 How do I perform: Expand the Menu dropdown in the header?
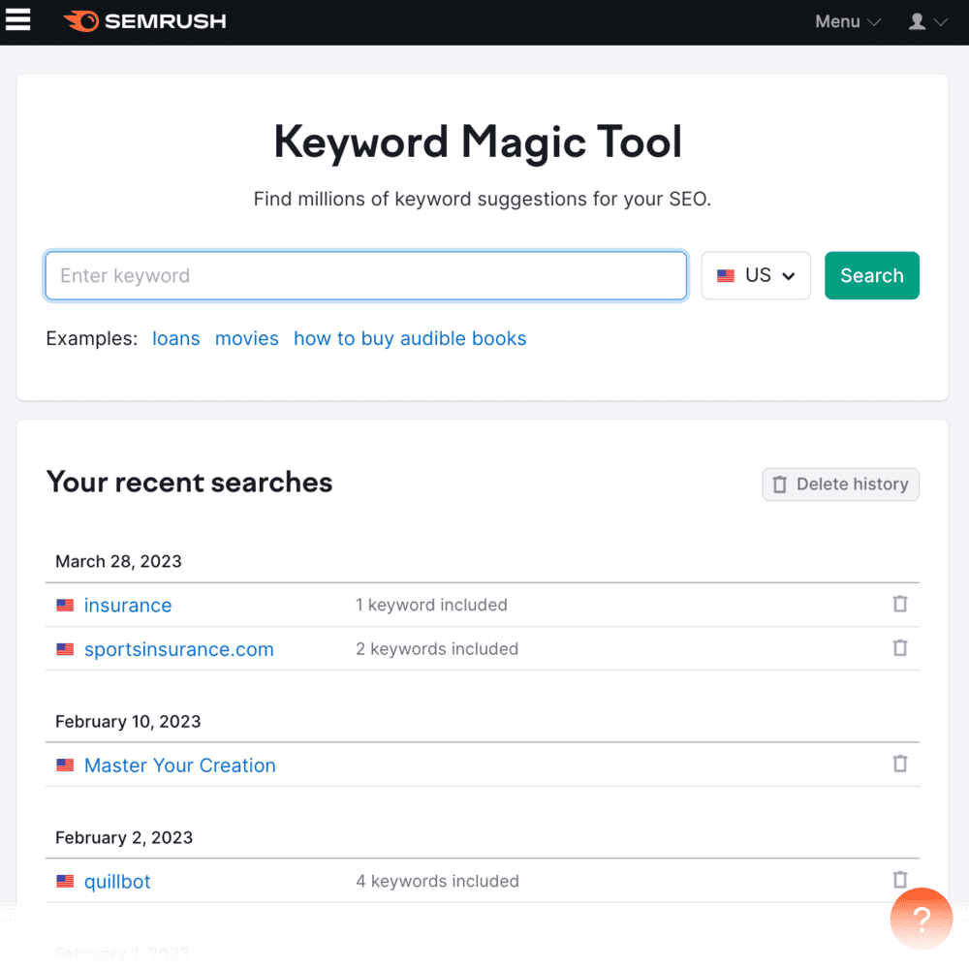pos(845,21)
